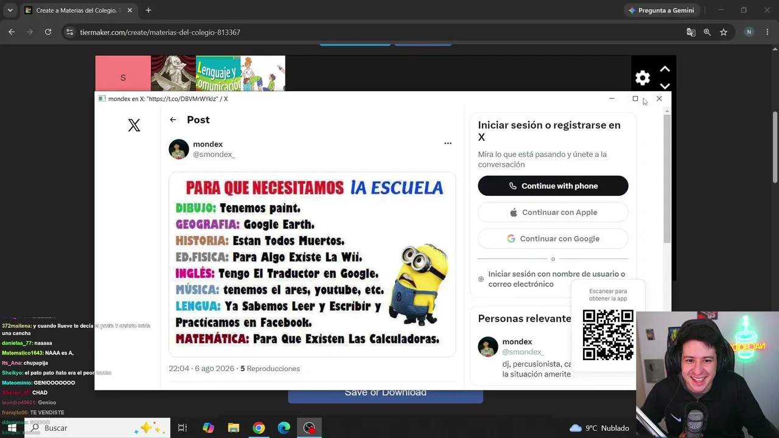Move tier S row up with chevron
The height and width of the screenshot is (438, 779).
[x=665, y=69]
